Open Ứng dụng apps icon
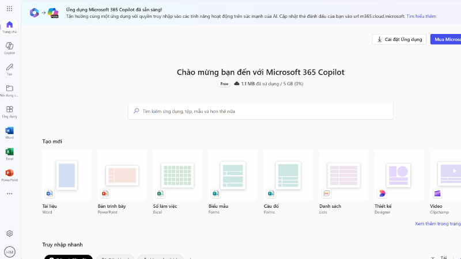 9,111
